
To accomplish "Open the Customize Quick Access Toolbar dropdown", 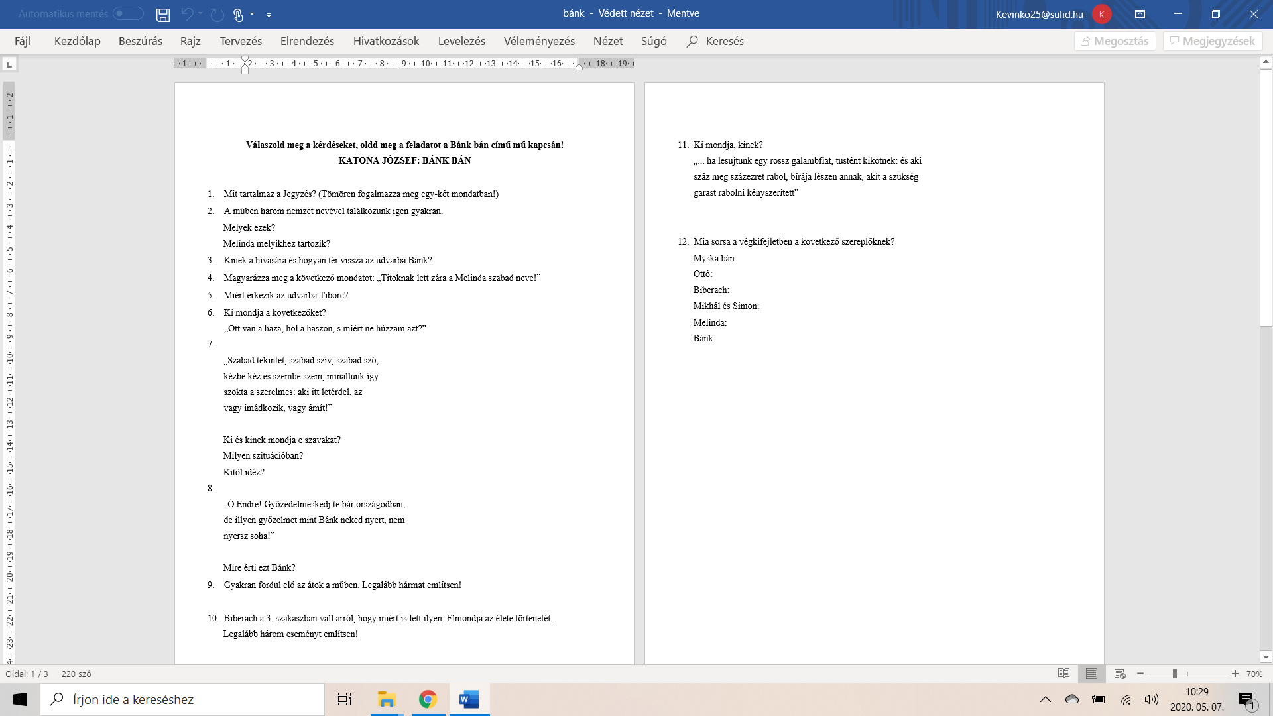I will click(269, 14).
